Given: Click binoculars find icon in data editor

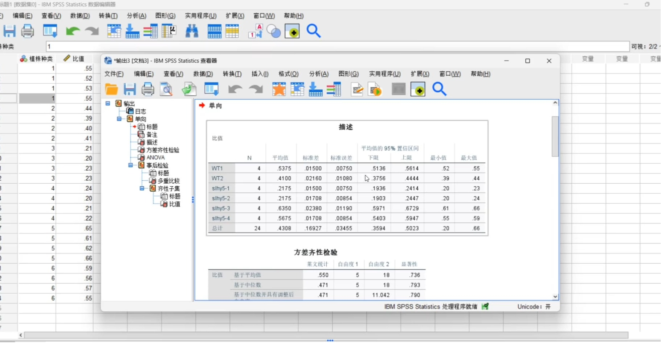Looking at the screenshot, I should 192,32.
